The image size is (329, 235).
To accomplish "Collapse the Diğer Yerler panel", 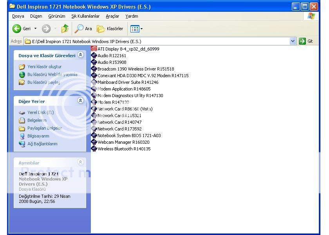I will [x=81, y=101].
